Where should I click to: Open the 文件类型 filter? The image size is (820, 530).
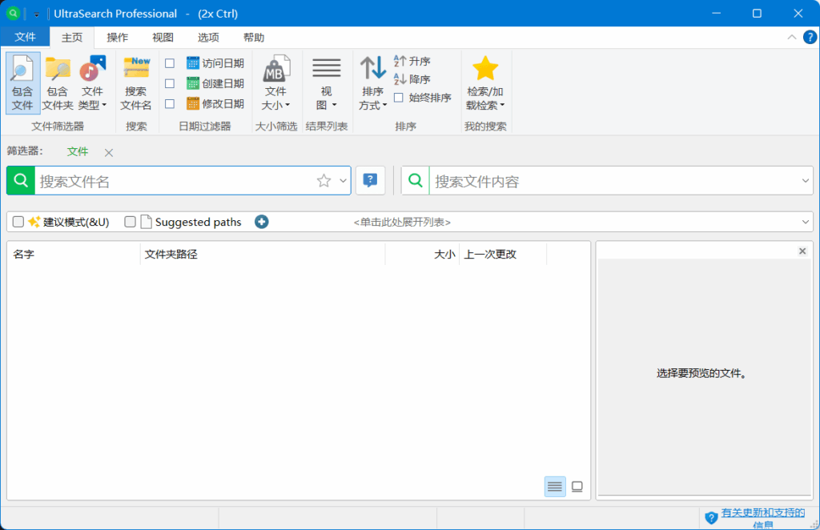pyautogui.click(x=93, y=82)
